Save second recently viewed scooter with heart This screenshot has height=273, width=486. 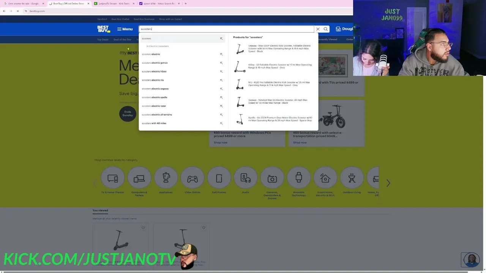tap(204, 228)
